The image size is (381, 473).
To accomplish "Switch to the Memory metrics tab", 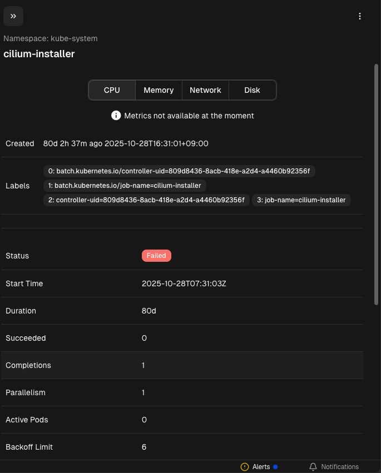I will [159, 90].
